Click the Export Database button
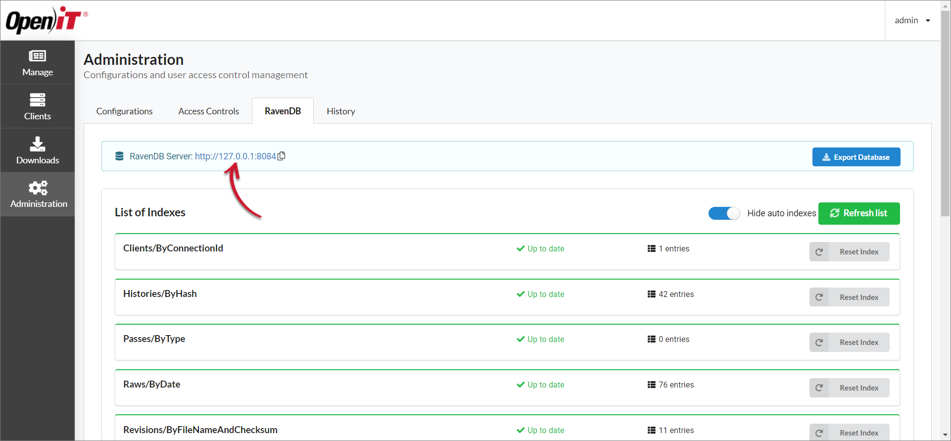Viewport: 951px width, 441px height. point(856,157)
